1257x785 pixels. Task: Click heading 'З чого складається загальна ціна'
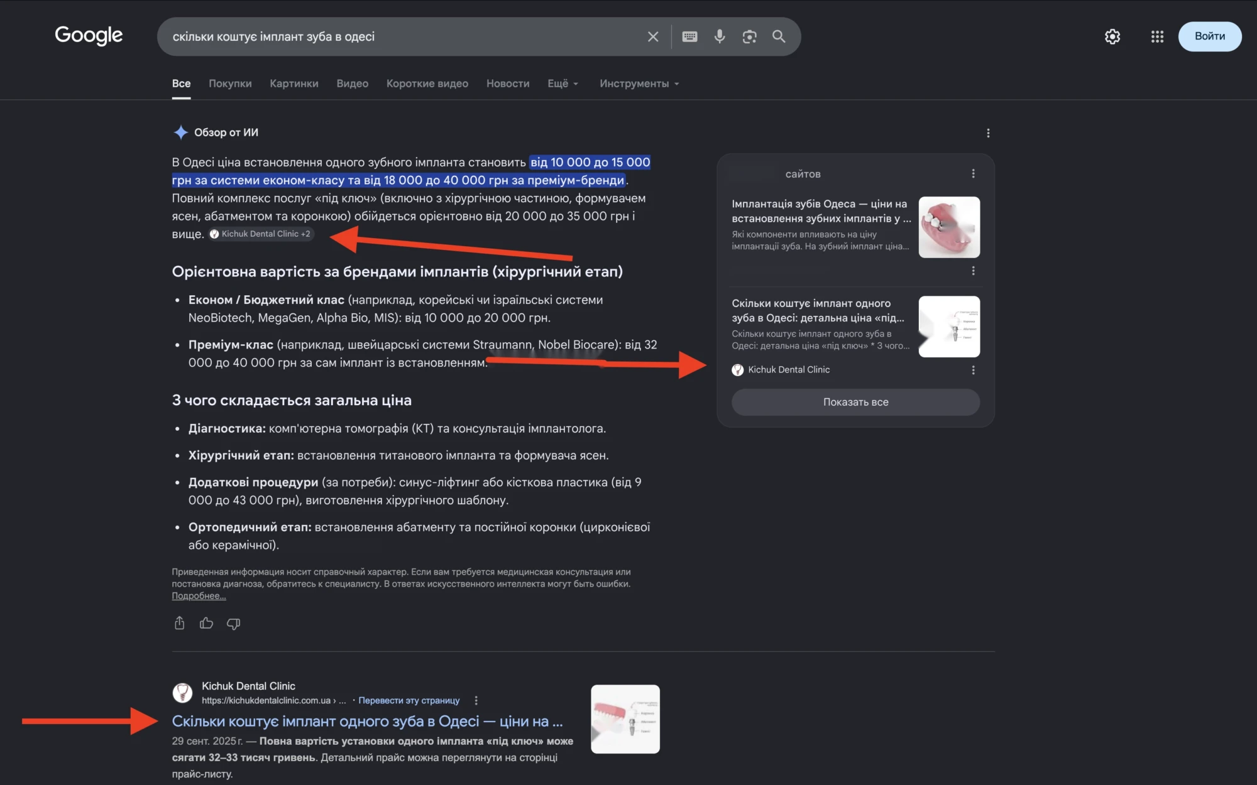point(292,400)
